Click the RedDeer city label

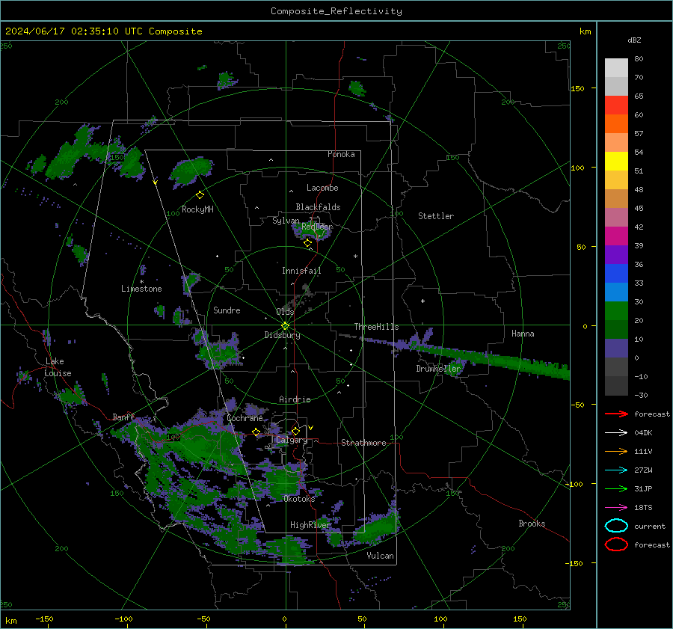pyautogui.click(x=317, y=227)
